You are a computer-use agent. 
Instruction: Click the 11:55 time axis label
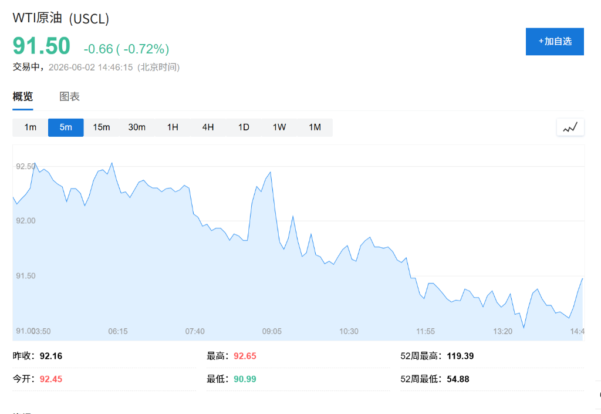point(426,331)
